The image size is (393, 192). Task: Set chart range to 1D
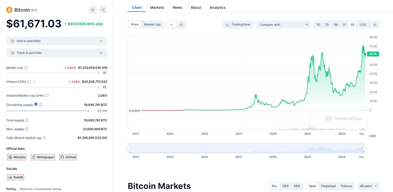pos(318,24)
